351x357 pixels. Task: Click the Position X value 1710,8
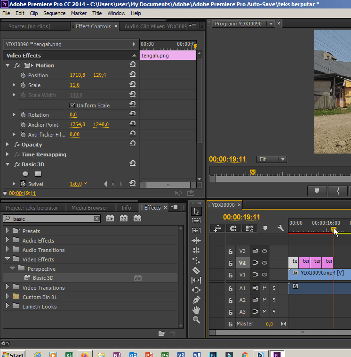tap(77, 75)
